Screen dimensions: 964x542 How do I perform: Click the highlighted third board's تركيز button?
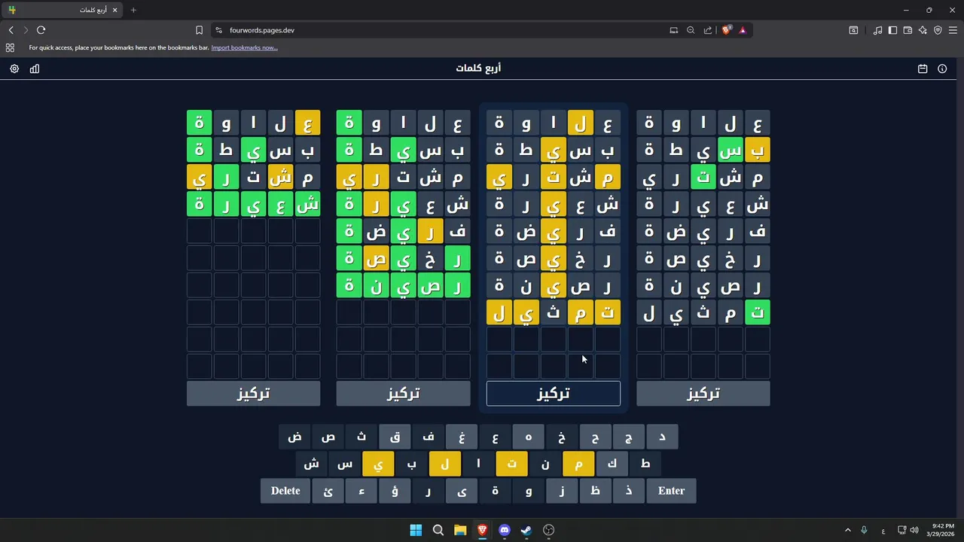pos(554,393)
